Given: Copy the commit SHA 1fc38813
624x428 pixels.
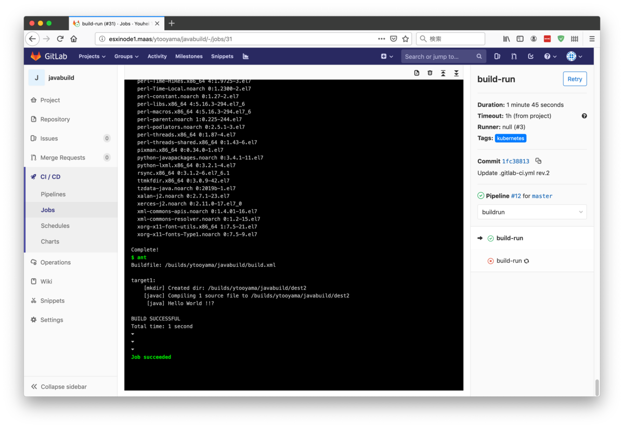Looking at the screenshot, I should click(538, 162).
